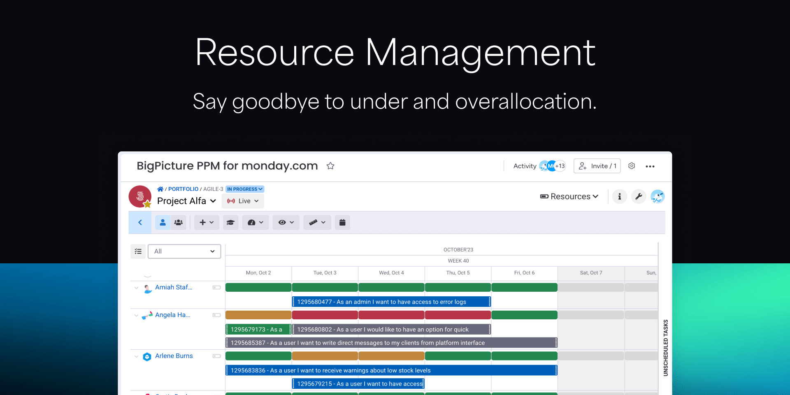Open the All filter combo box
Image resolution: width=790 pixels, height=395 pixels.
184,251
